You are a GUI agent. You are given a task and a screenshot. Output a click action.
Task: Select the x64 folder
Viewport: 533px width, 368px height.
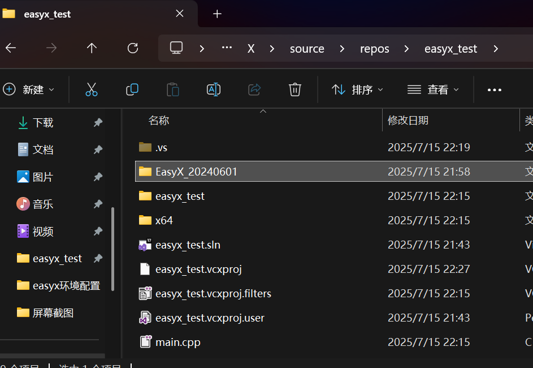click(x=334, y=220)
